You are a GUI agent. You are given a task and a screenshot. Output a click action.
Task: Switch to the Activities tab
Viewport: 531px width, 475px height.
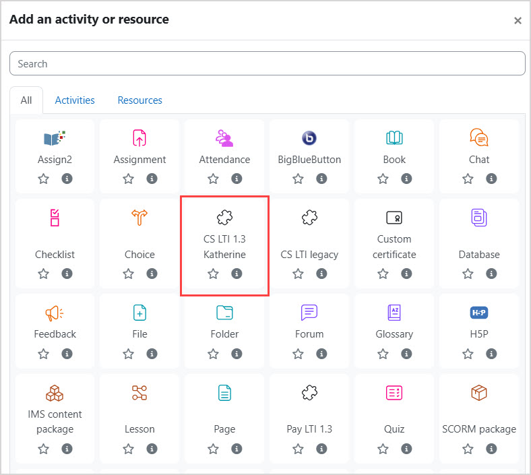click(x=75, y=100)
